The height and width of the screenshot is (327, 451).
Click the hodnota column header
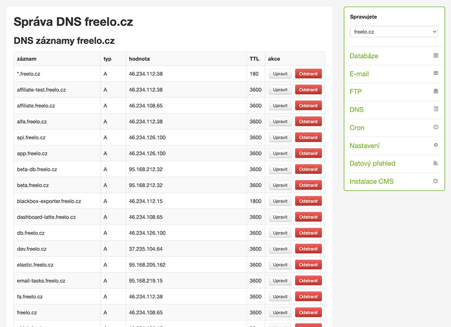click(x=139, y=58)
